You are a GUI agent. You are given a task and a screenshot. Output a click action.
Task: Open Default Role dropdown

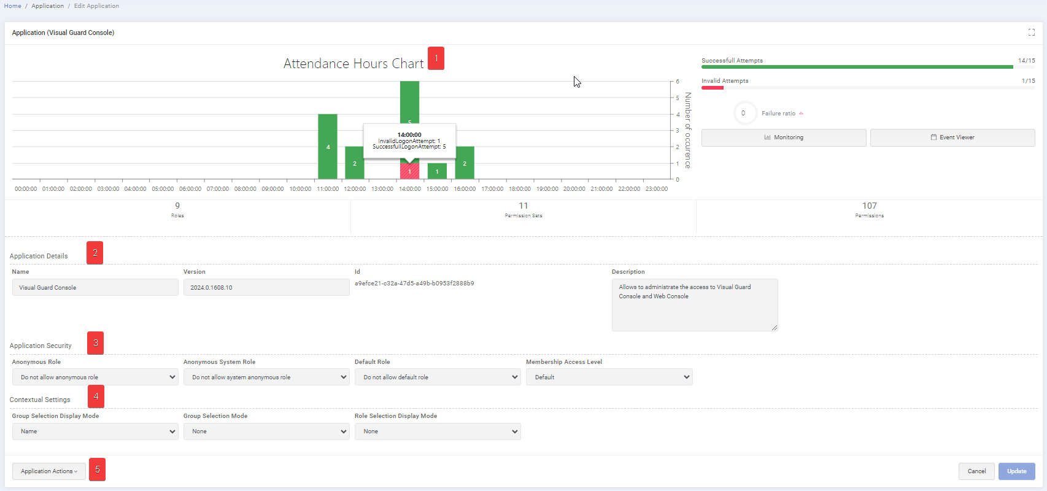[438, 377]
